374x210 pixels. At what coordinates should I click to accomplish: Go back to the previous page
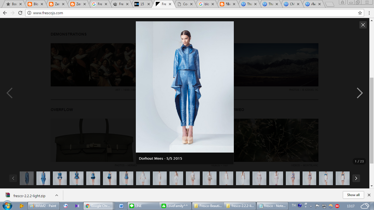pyautogui.click(x=5, y=13)
